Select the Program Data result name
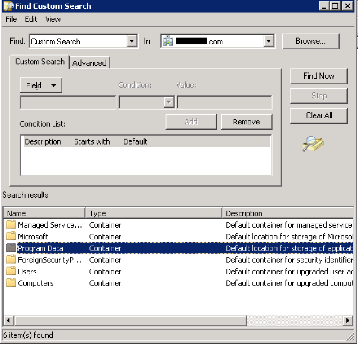358x344 pixels. (40, 248)
